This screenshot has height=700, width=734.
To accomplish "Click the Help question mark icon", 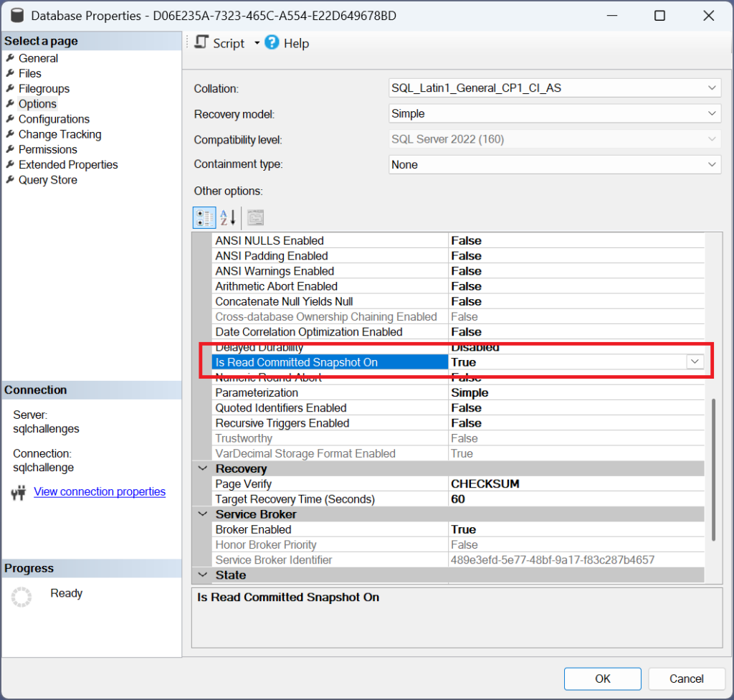I will (272, 43).
